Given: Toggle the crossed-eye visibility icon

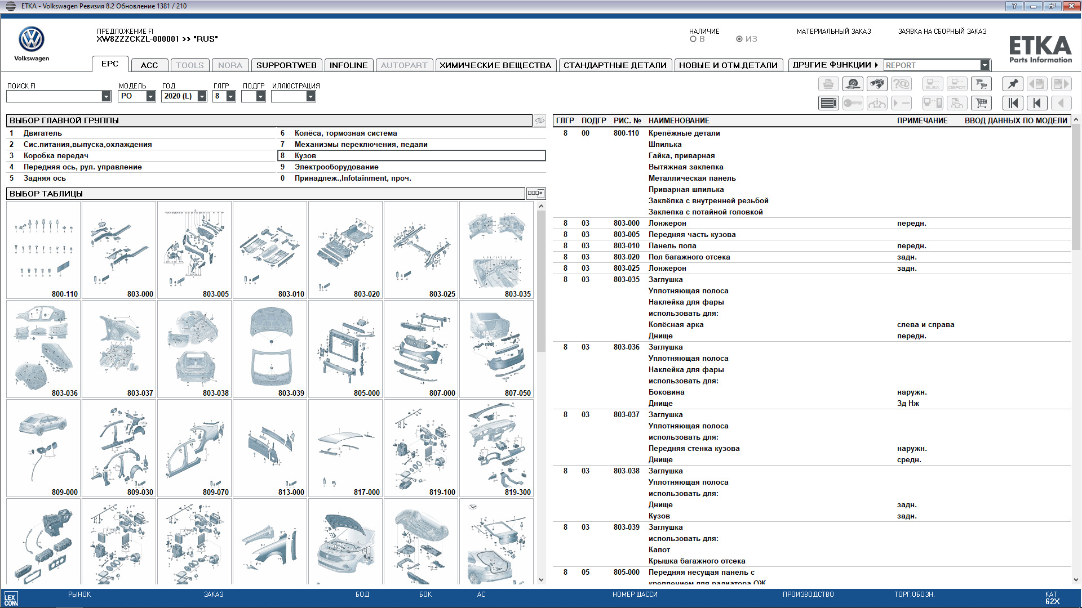Looking at the screenshot, I should coord(539,120).
